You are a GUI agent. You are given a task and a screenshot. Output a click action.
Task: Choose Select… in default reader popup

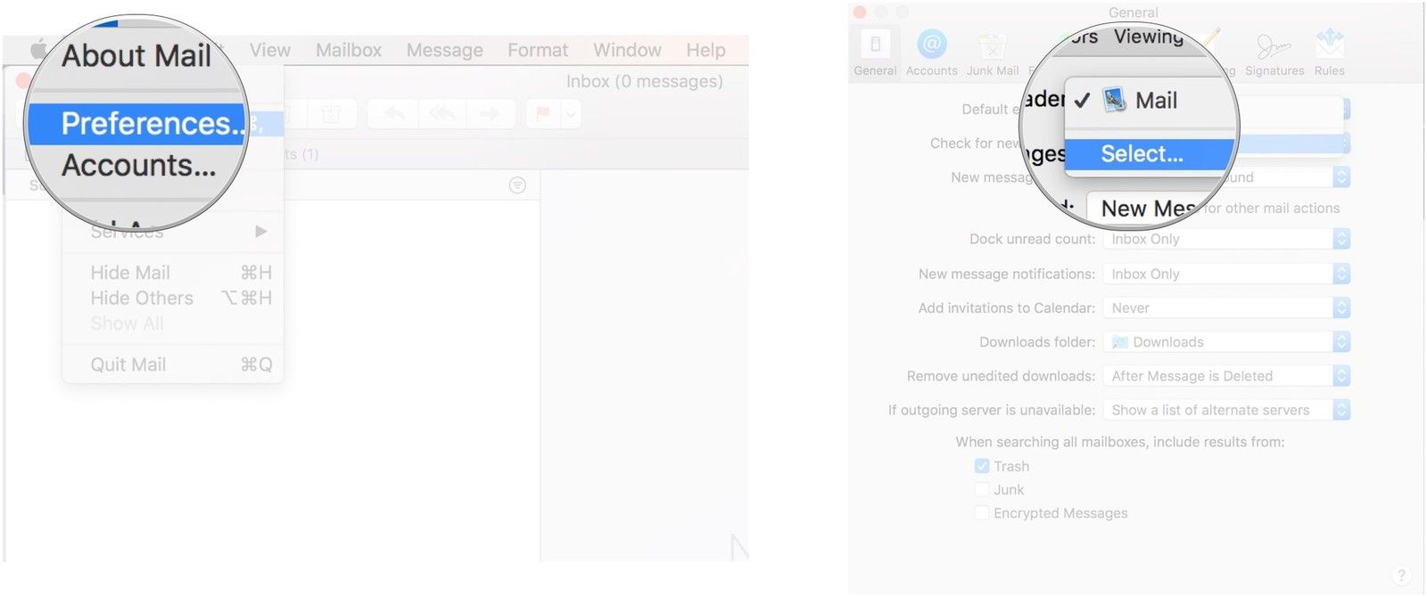pos(1142,154)
